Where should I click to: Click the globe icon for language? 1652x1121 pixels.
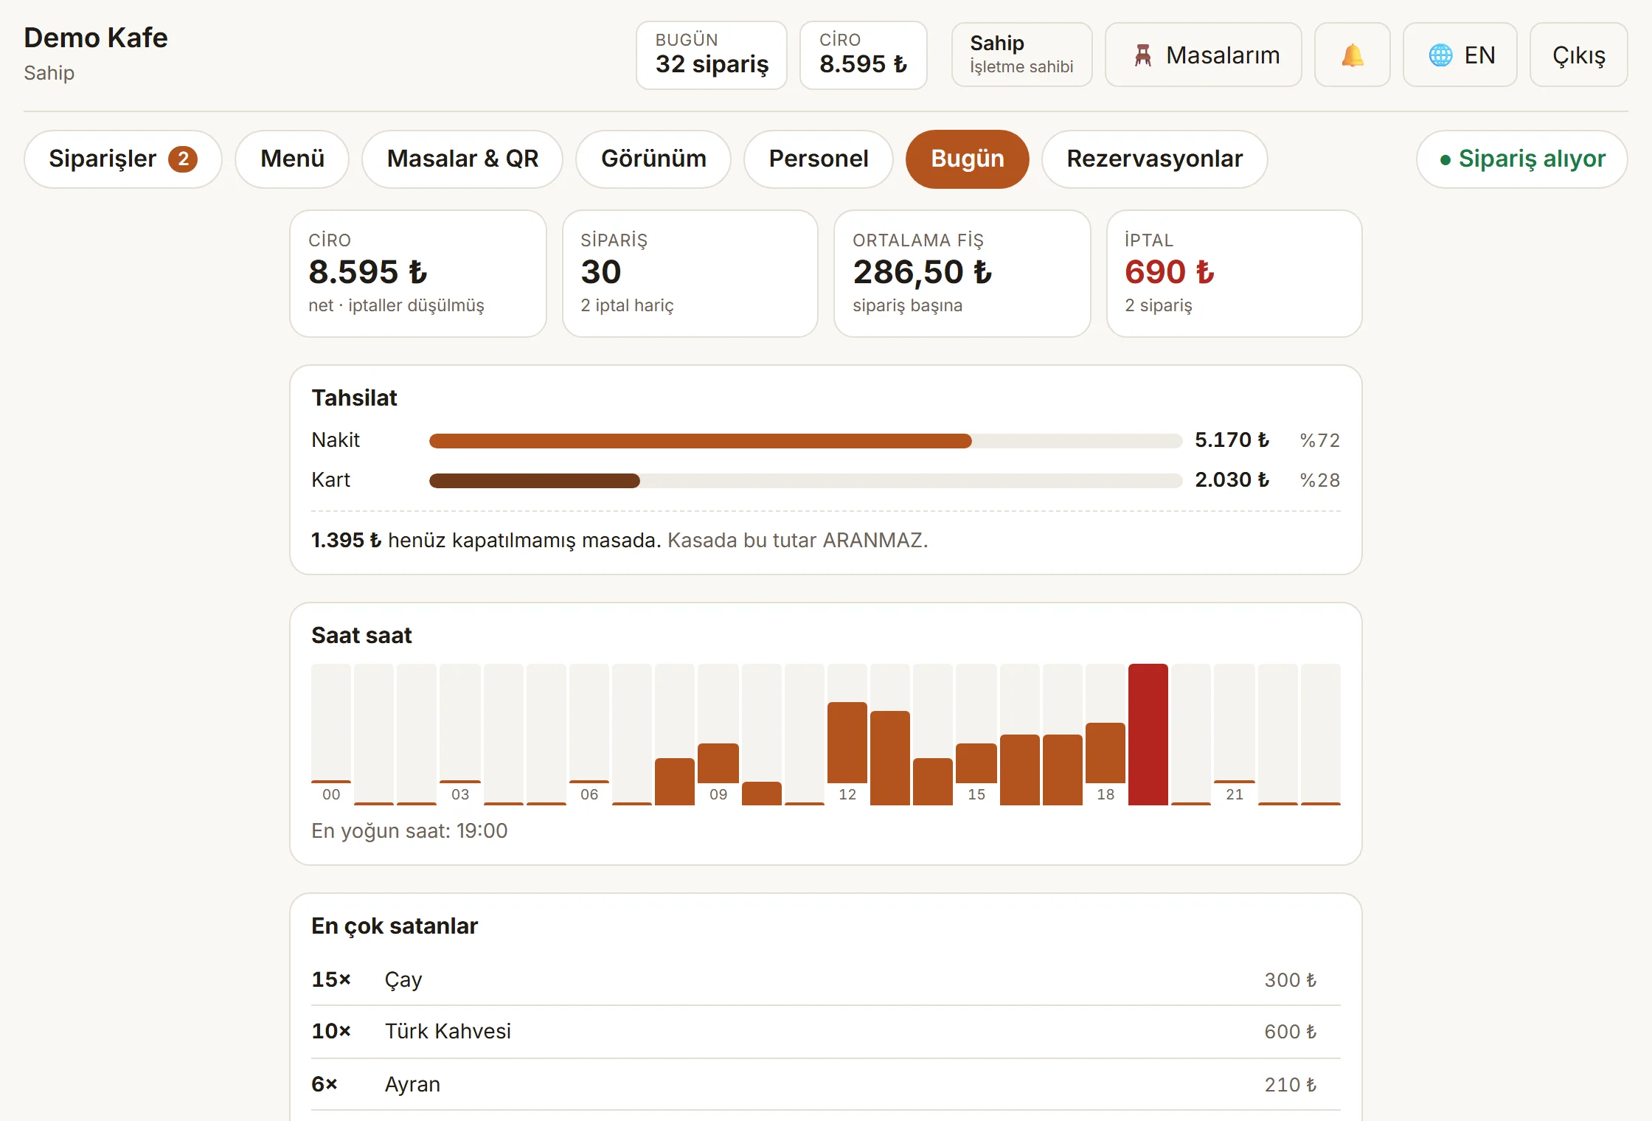tap(1440, 55)
